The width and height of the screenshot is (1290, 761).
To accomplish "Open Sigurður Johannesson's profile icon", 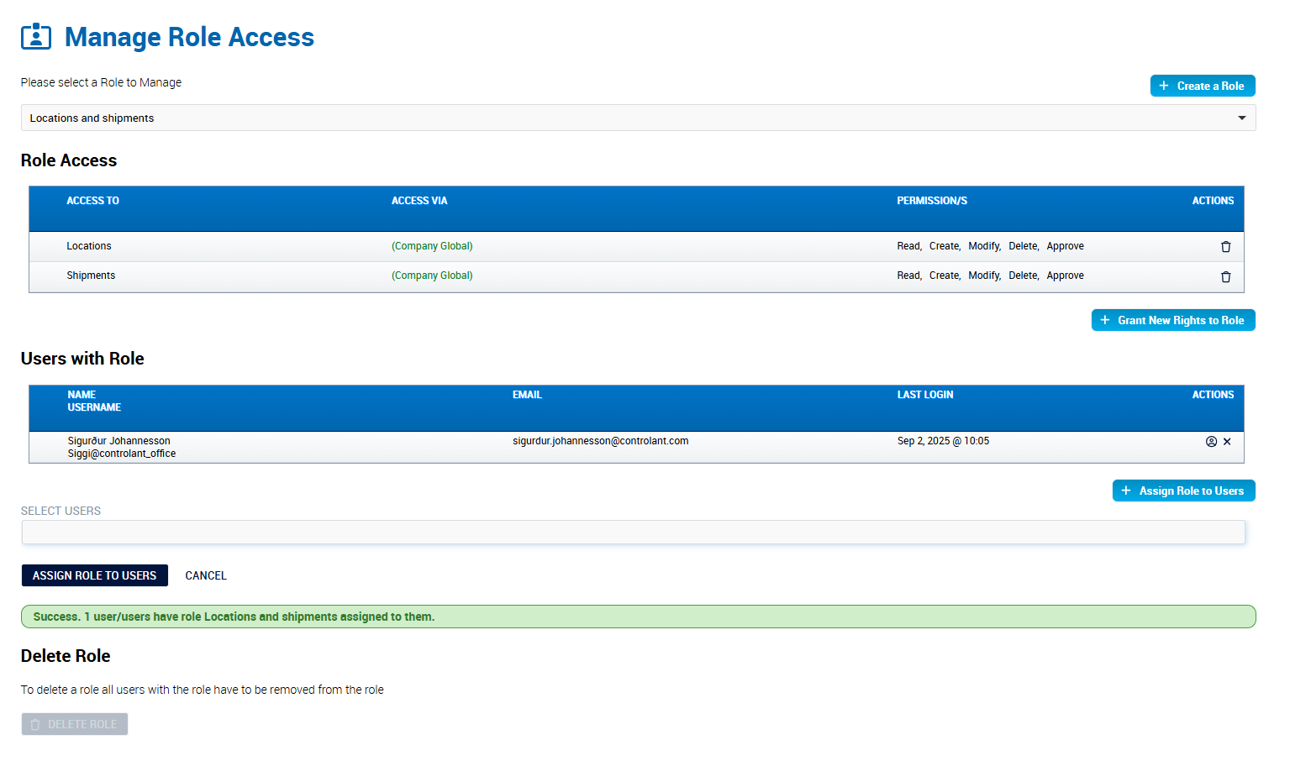I will (1211, 441).
